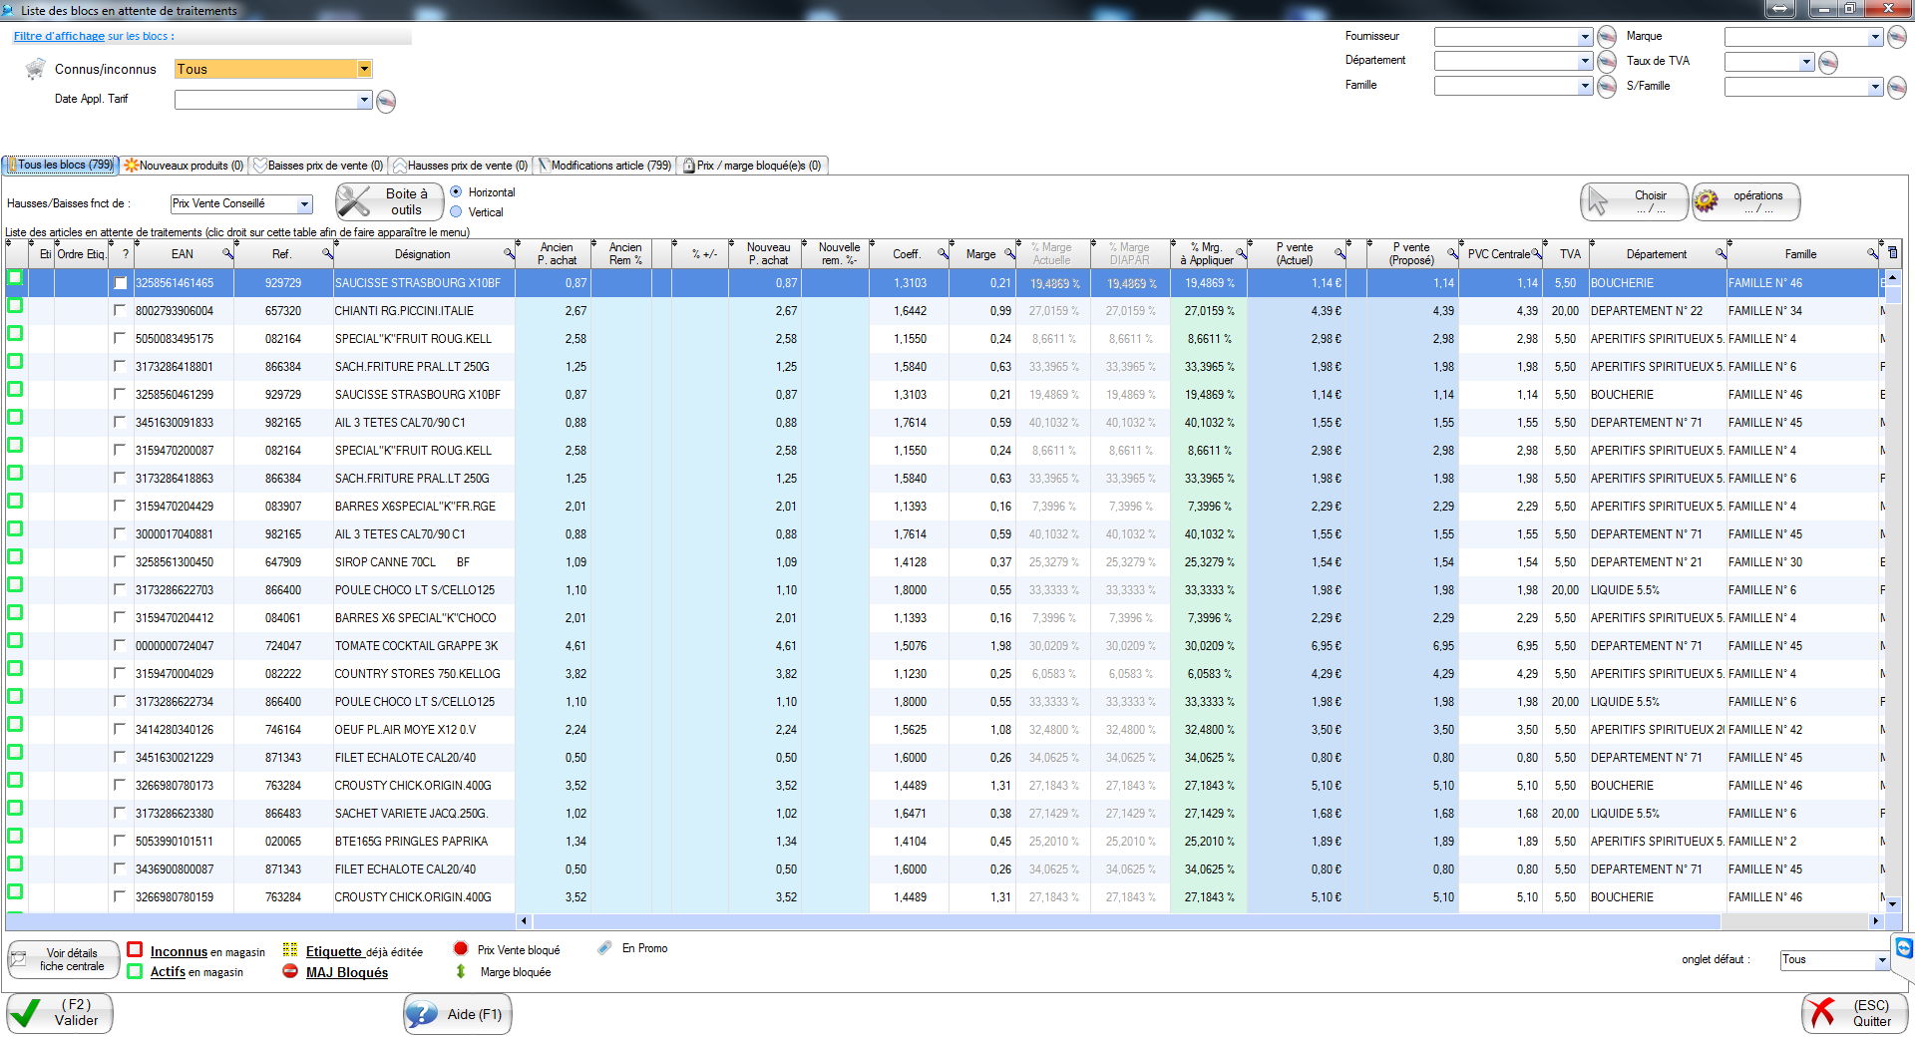
Task: Switch to Modifications article (799) tab
Action: [x=604, y=166]
